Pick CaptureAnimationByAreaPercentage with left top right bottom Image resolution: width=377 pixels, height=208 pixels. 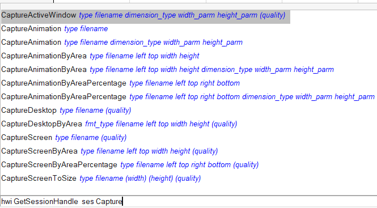click(120, 83)
